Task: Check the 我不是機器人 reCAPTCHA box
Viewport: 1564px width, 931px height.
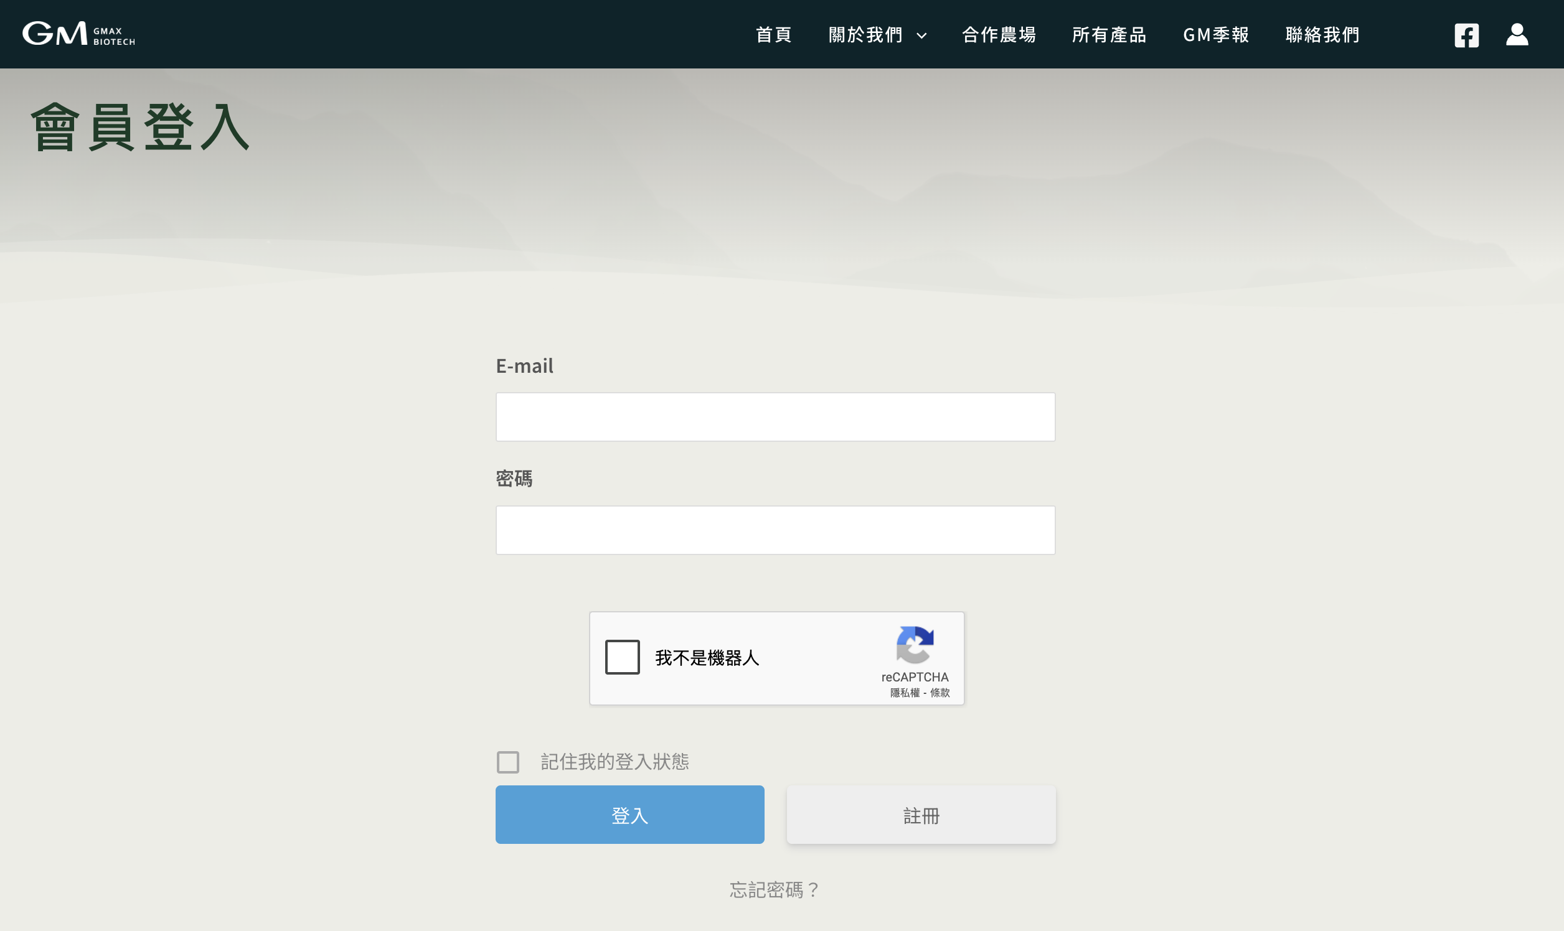Action: (622, 657)
